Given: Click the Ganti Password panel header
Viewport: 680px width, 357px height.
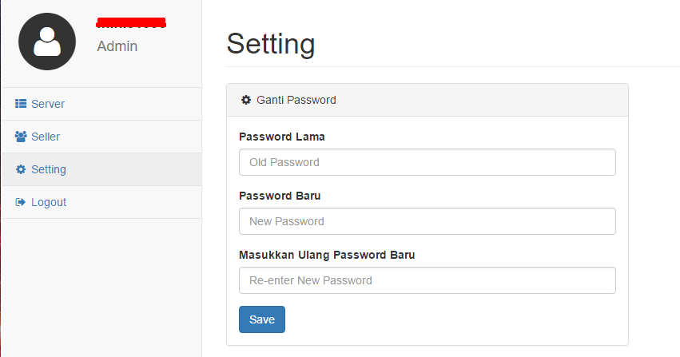Looking at the screenshot, I should tap(427, 100).
